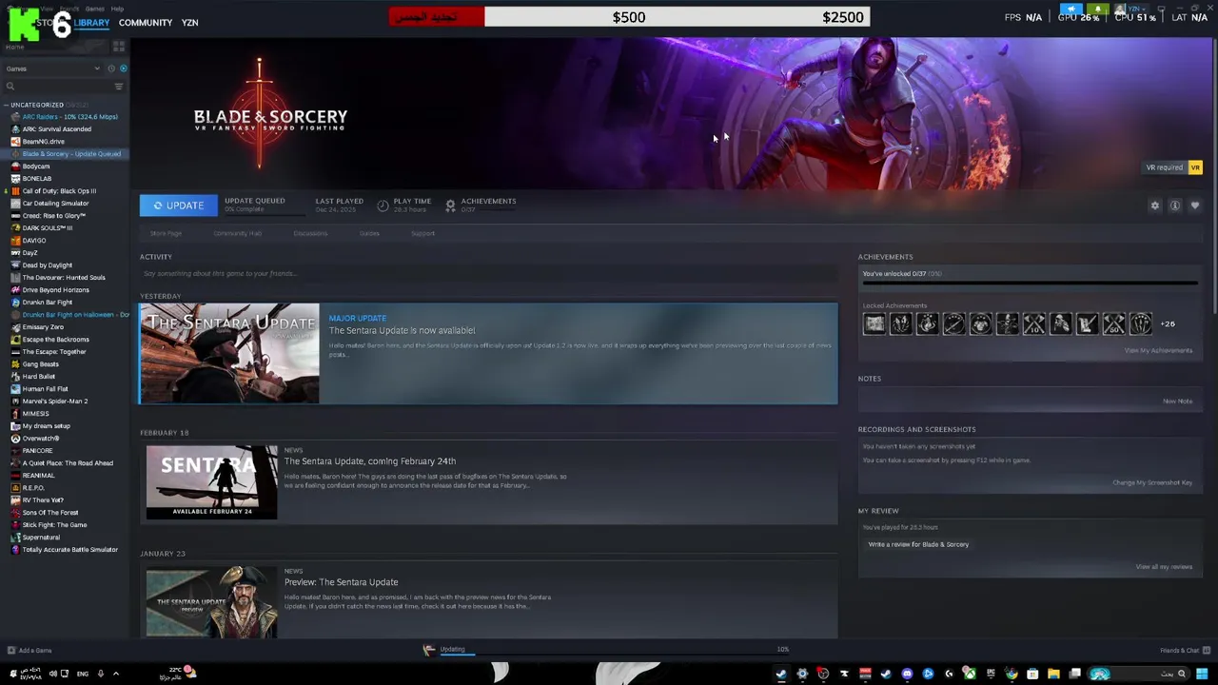Open Sentara February 24th news thumbnail

click(211, 482)
